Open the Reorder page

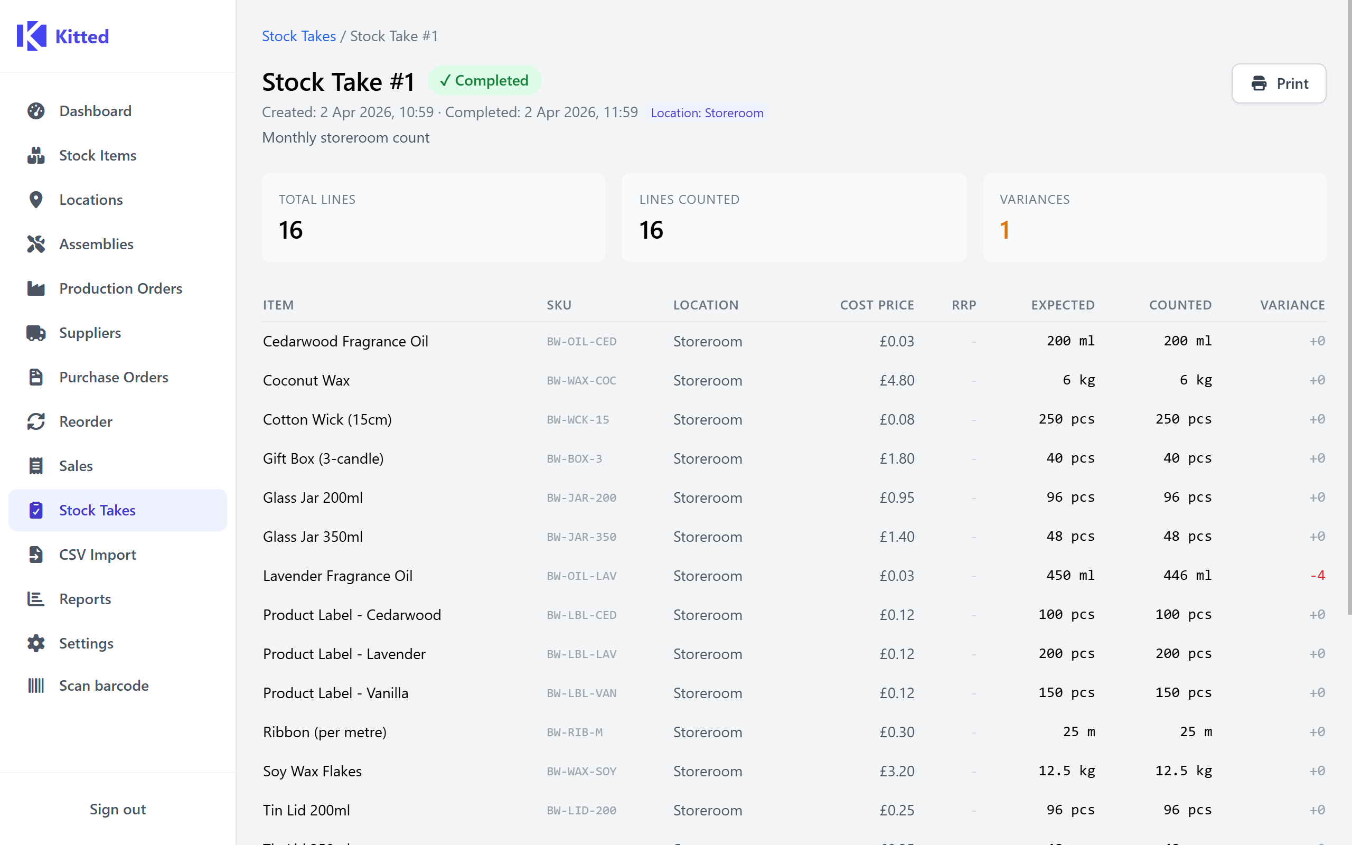coord(118,421)
